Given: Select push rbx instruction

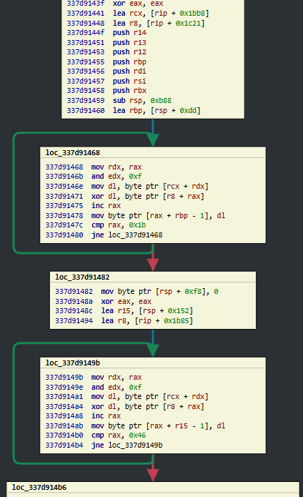Looking at the screenshot, I should 106,90.
